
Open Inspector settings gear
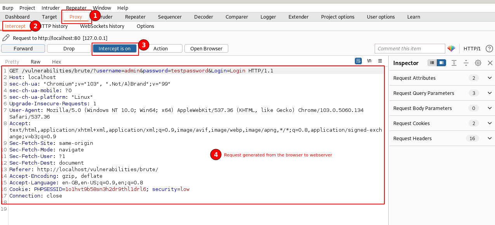tap(478, 63)
